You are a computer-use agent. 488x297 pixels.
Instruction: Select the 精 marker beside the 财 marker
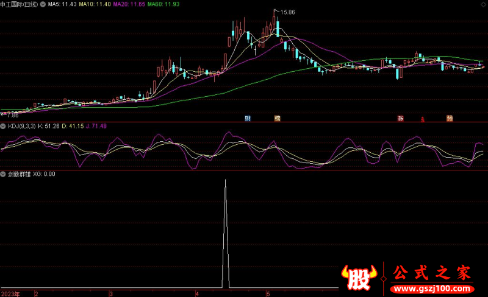278,118
